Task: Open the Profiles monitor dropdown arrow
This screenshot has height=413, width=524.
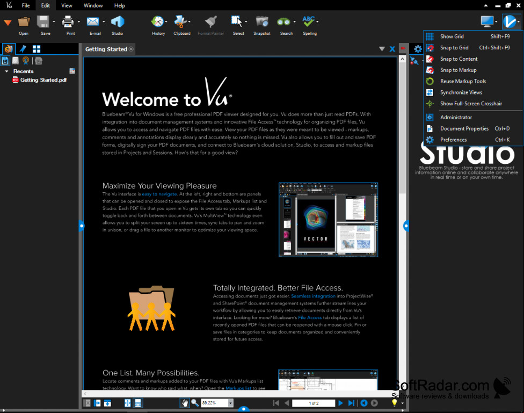Action: pyautogui.click(x=496, y=21)
